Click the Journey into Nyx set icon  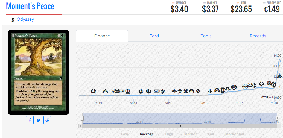click(x=148, y=91)
